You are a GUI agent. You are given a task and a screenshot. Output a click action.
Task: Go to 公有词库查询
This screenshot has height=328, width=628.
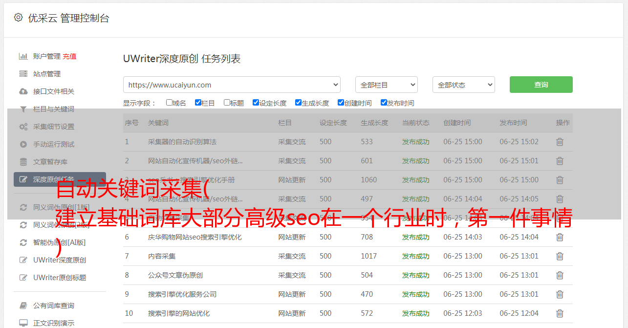point(54,306)
